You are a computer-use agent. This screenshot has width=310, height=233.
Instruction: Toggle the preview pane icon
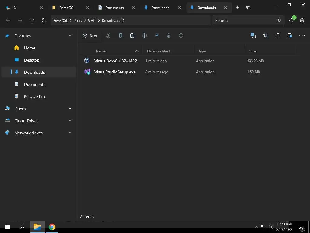(x=289, y=36)
